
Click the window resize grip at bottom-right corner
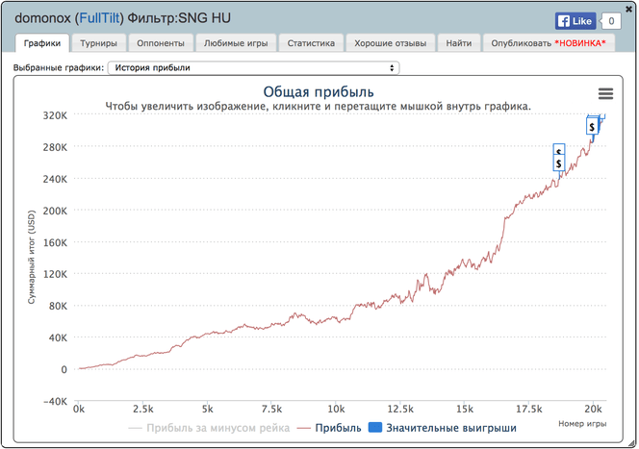coord(632,443)
